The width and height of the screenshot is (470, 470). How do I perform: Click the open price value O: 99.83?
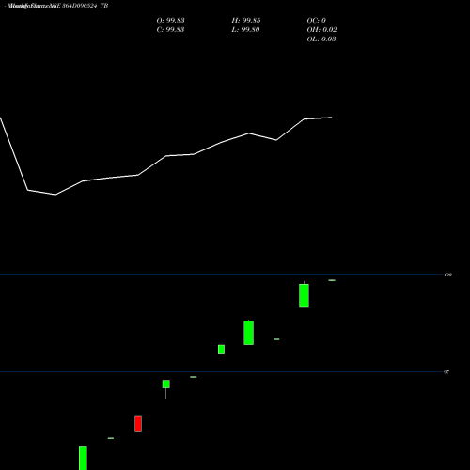170,21
